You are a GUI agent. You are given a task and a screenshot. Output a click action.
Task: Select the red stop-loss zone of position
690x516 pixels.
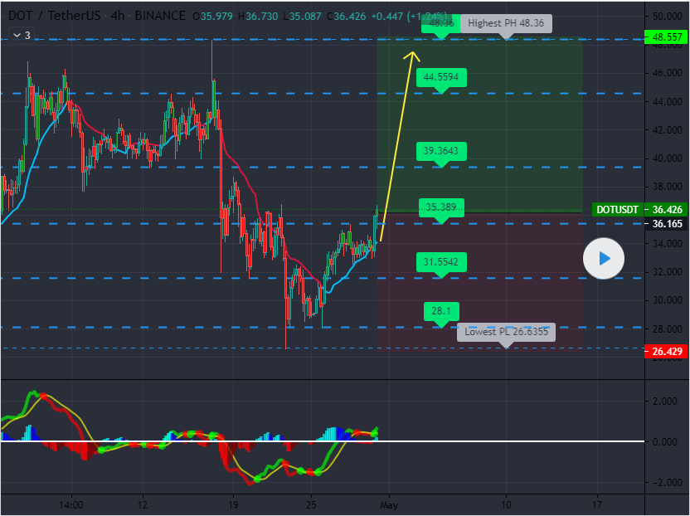514,282
